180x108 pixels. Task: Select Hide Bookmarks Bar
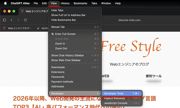tap(75, 20)
